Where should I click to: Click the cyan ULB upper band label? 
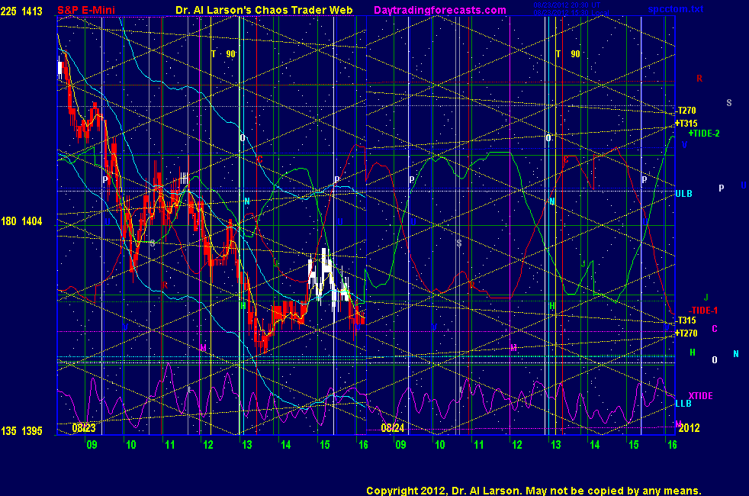(x=683, y=194)
